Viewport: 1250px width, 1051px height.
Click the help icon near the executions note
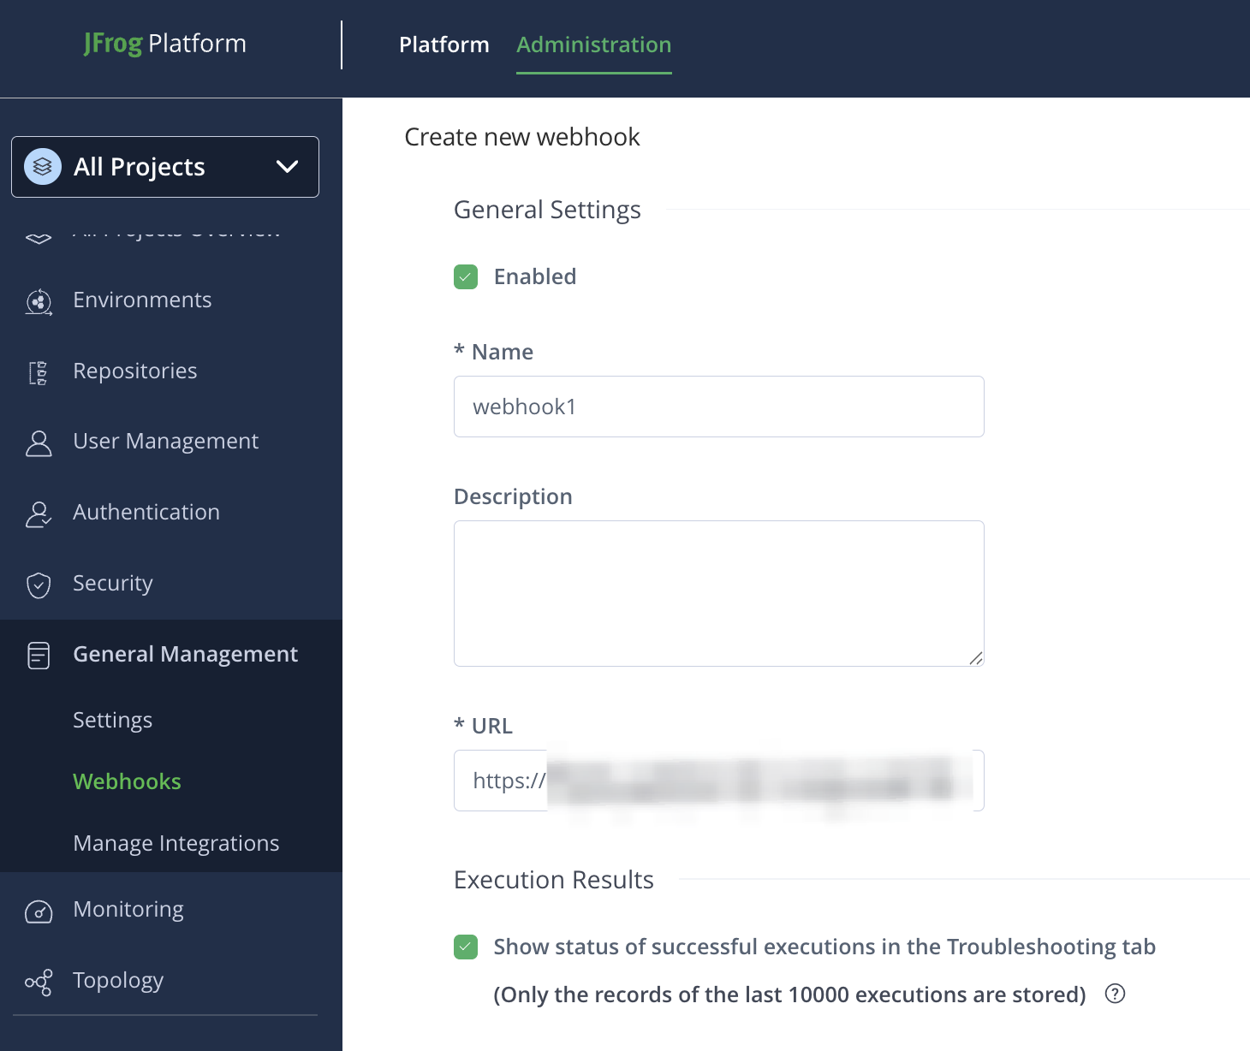click(x=1116, y=994)
